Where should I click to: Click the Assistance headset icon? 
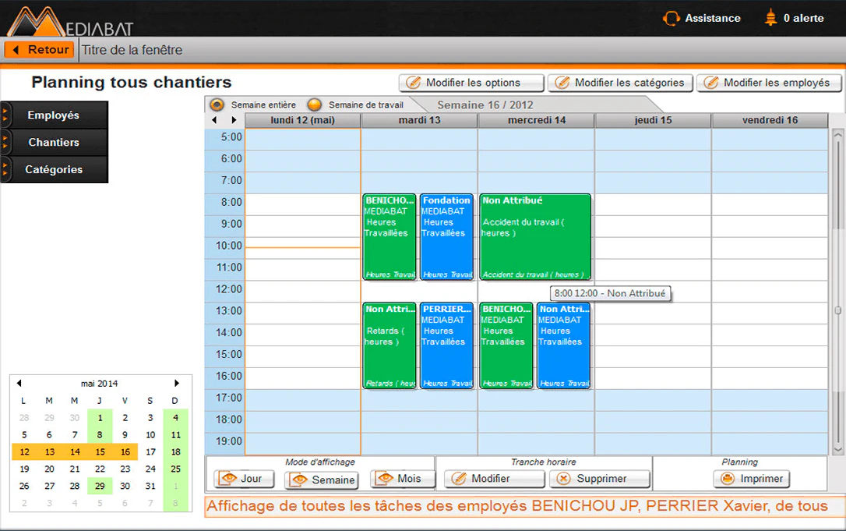click(672, 19)
